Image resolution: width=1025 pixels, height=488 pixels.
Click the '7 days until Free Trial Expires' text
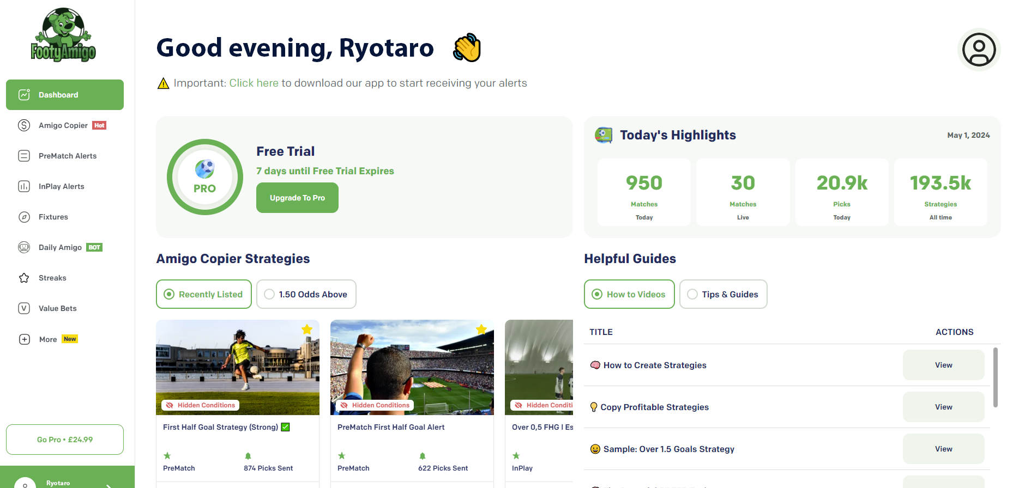tap(325, 171)
